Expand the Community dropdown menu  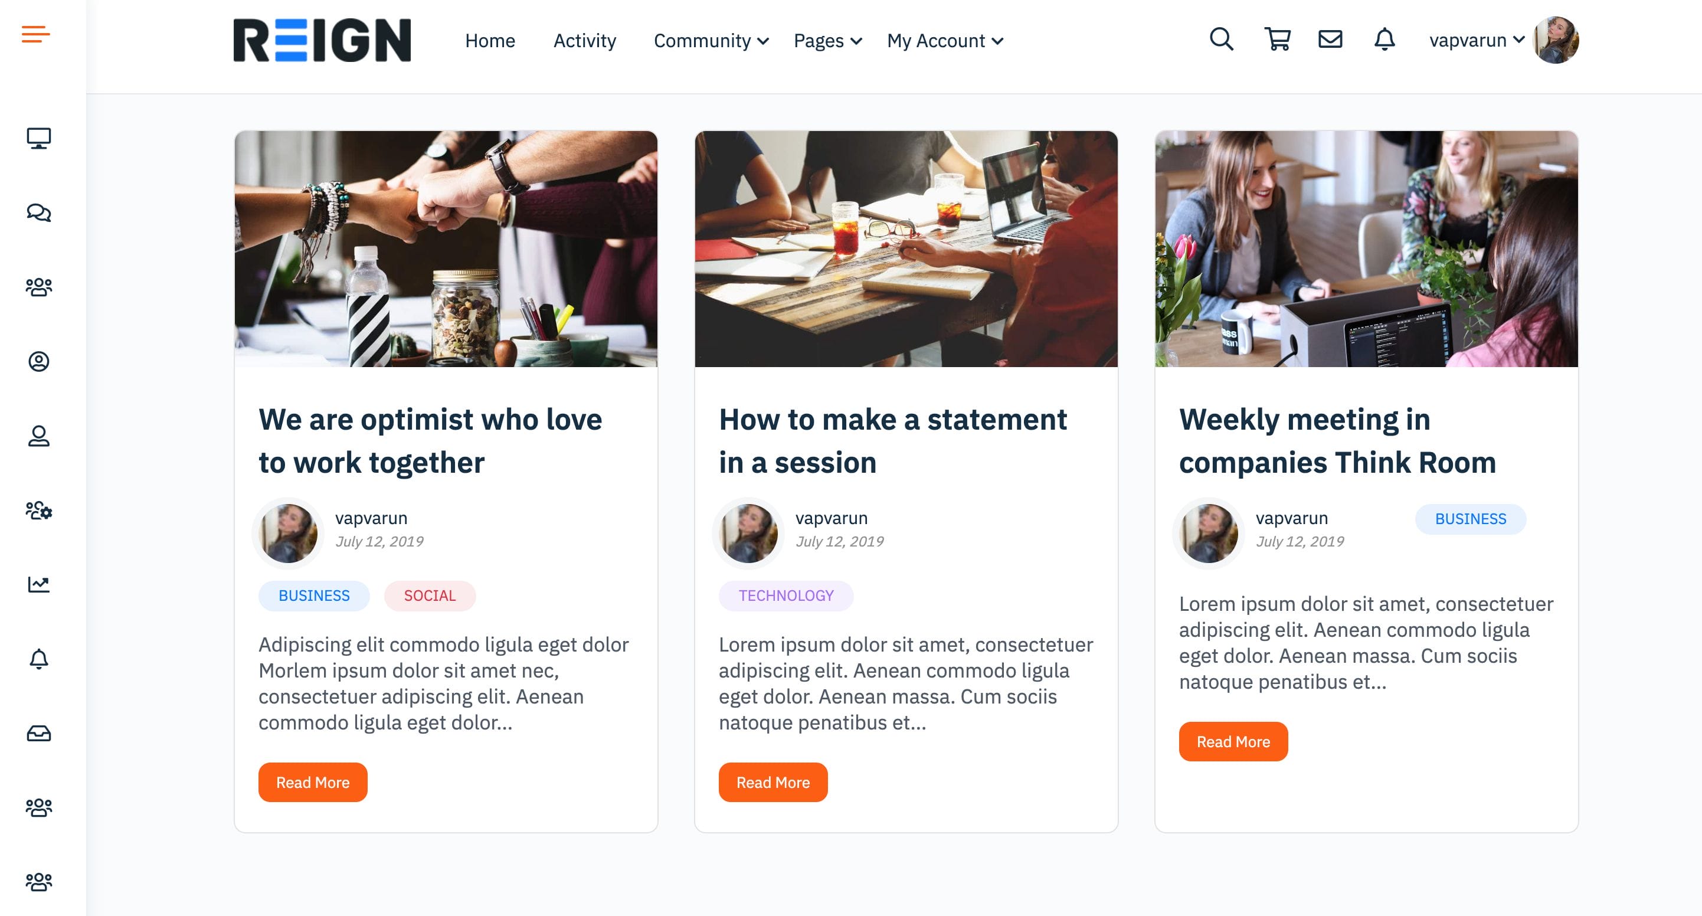[711, 41]
